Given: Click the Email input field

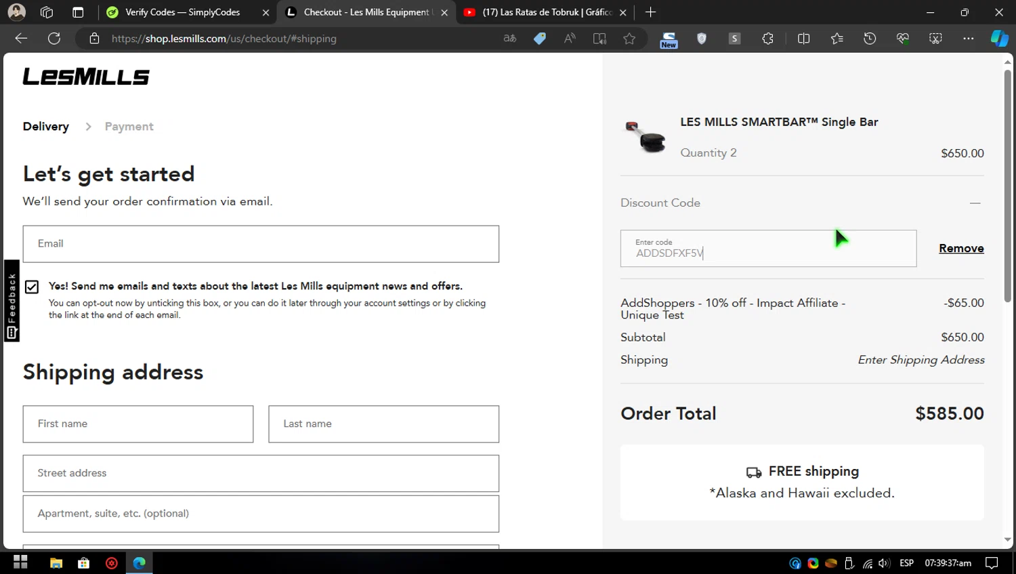Looking at the screenshot, I should coord(261,244).
